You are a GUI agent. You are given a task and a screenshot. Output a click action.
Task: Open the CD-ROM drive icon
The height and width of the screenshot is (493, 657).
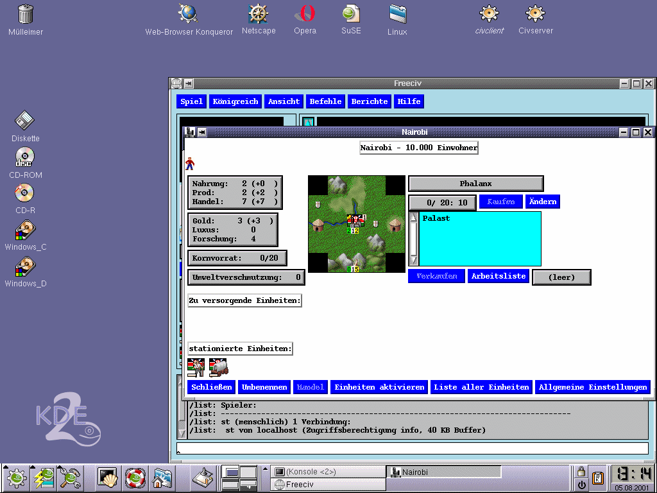(25, 157)
